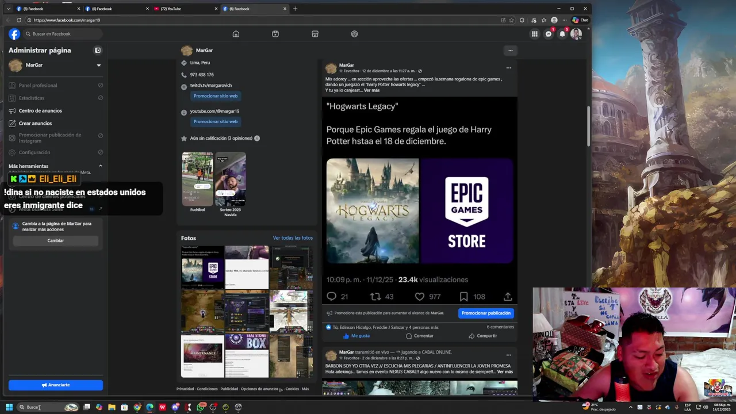
Task: Open browser settings ellipsis menu
Action: (x=564, y=20)
